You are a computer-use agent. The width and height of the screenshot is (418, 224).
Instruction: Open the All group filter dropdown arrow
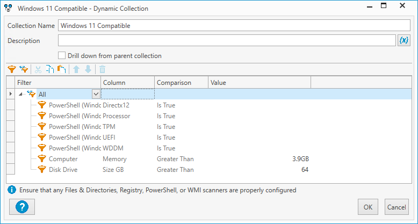click(96, 94)
